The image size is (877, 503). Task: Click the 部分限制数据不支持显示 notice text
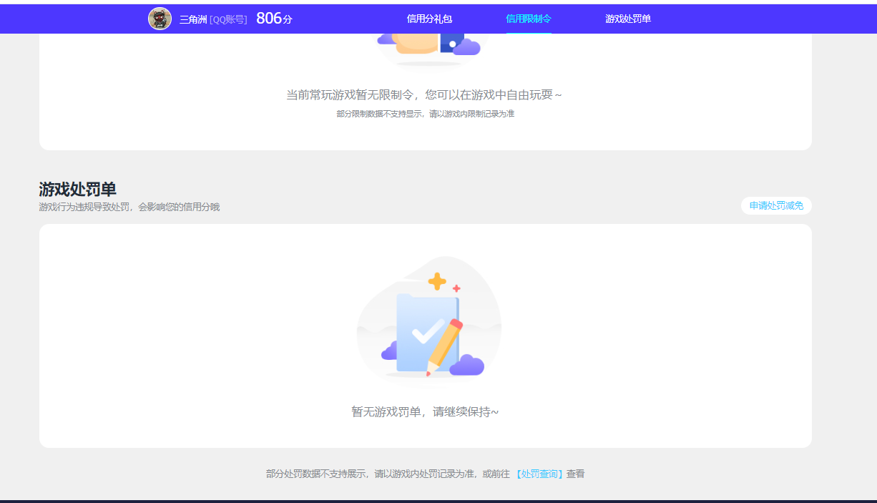[x=428, y=113]
